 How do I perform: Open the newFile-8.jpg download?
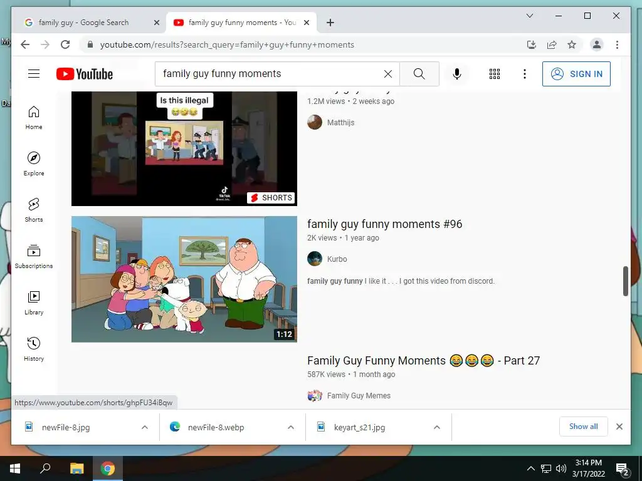tap(66, 427)
